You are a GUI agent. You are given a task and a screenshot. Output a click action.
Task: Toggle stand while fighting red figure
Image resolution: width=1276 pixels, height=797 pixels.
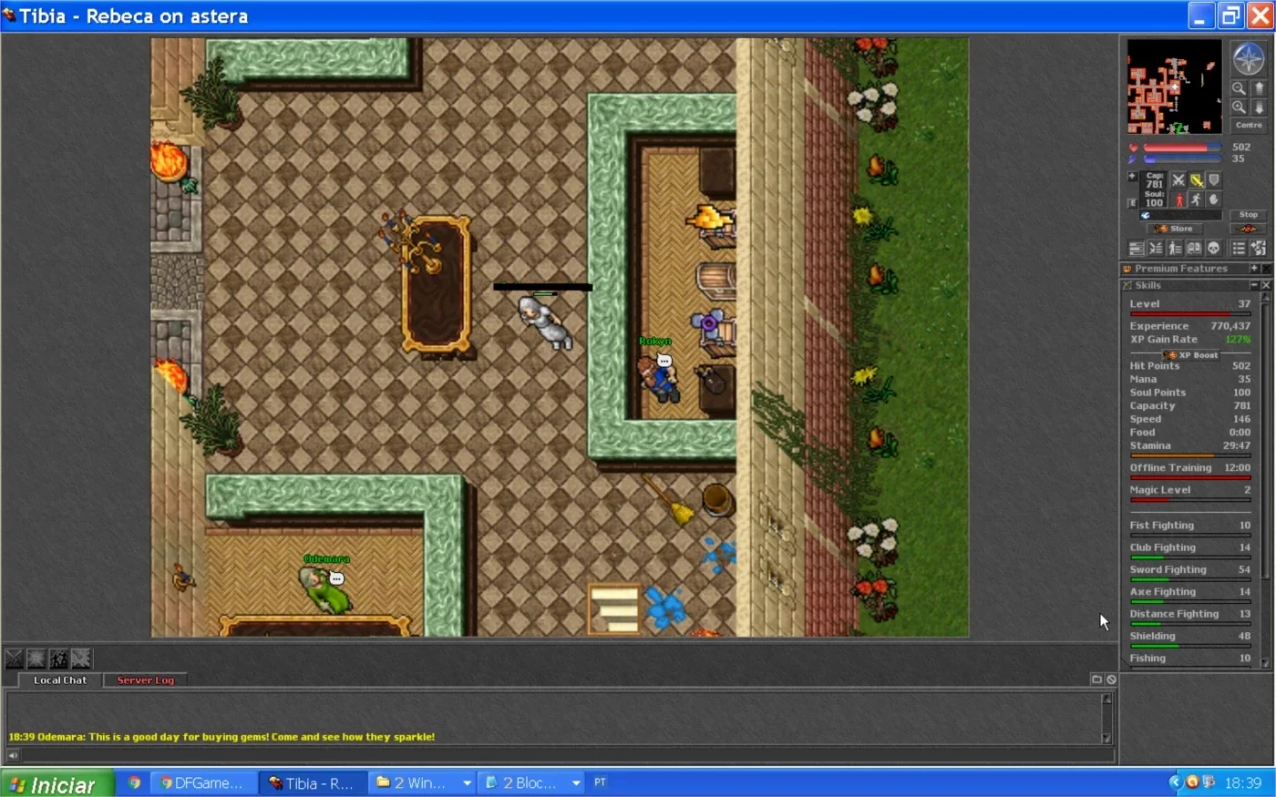tap(1178, 199)
